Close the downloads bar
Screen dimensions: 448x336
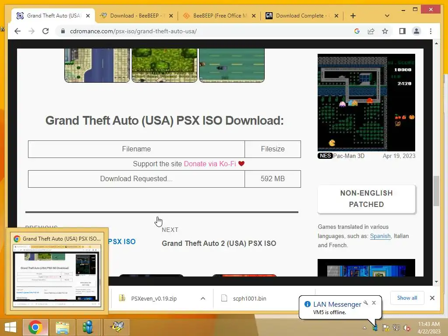click(x=432, y=298)
